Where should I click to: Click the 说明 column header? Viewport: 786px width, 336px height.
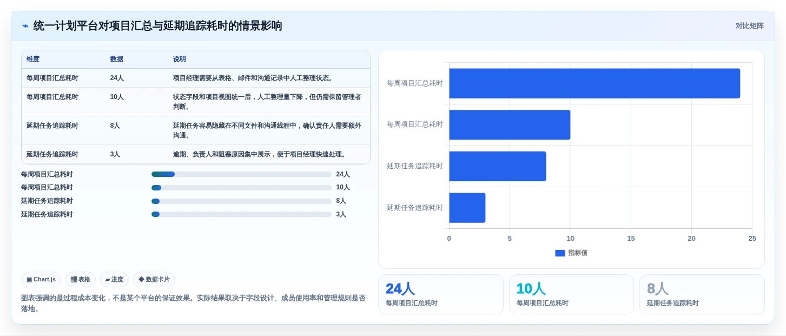pos(180,60)
